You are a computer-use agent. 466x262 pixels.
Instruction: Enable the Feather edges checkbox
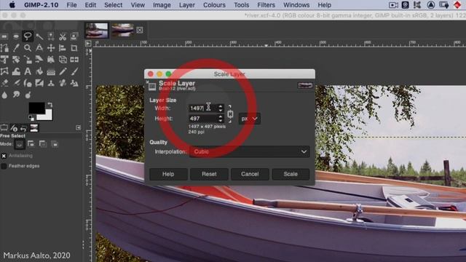point(4,166)
